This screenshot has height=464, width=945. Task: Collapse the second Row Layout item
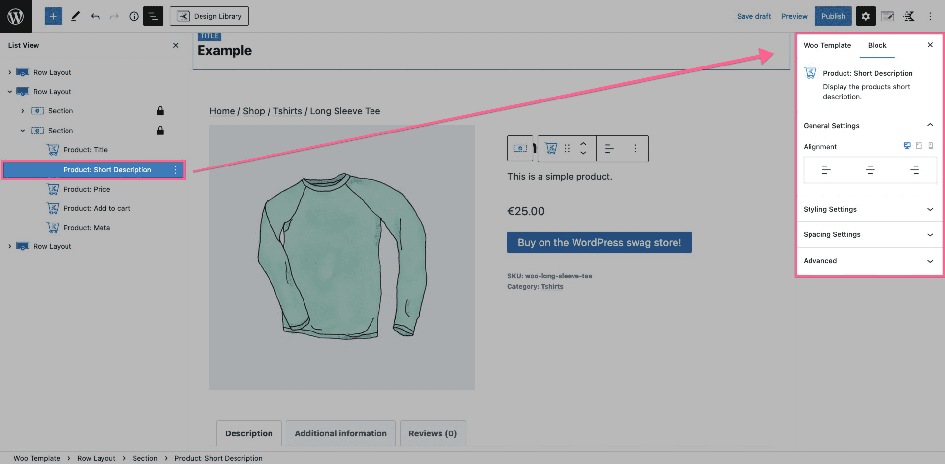[x=9, y=92]
